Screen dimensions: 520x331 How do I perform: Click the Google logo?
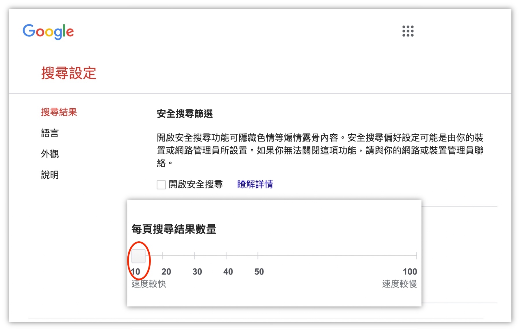click(x=48, y=32)
